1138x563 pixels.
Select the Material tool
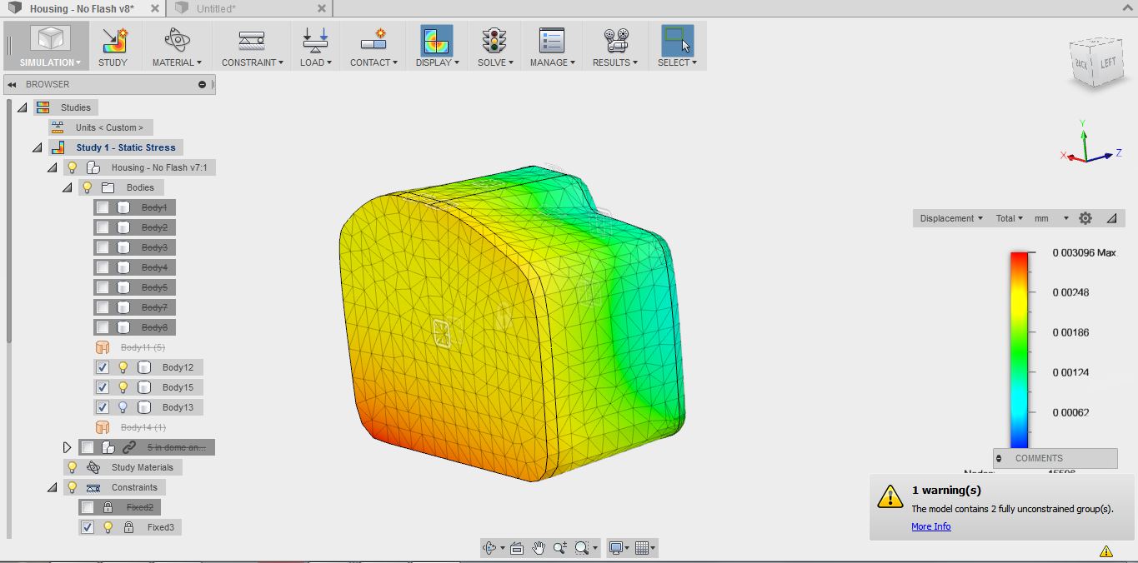[x=174, y=45]
